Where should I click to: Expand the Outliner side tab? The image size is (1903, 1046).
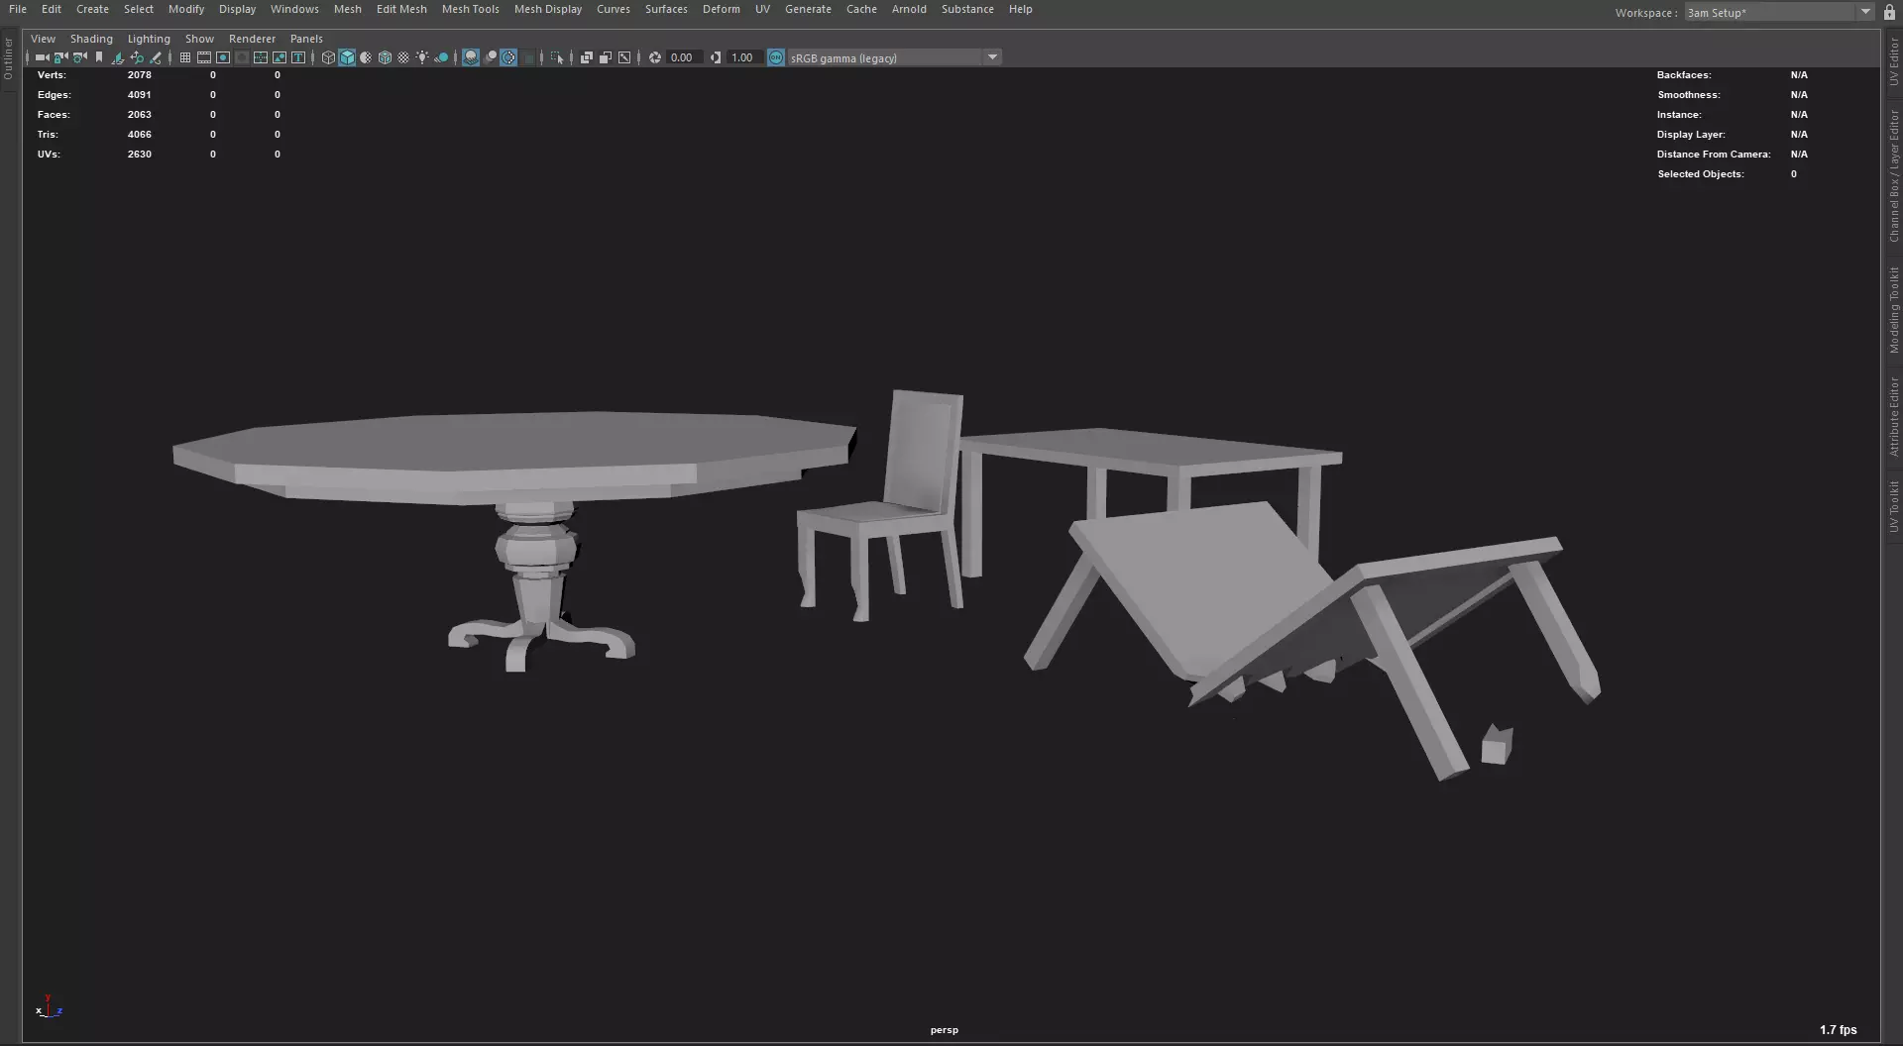tap(8, 58)
